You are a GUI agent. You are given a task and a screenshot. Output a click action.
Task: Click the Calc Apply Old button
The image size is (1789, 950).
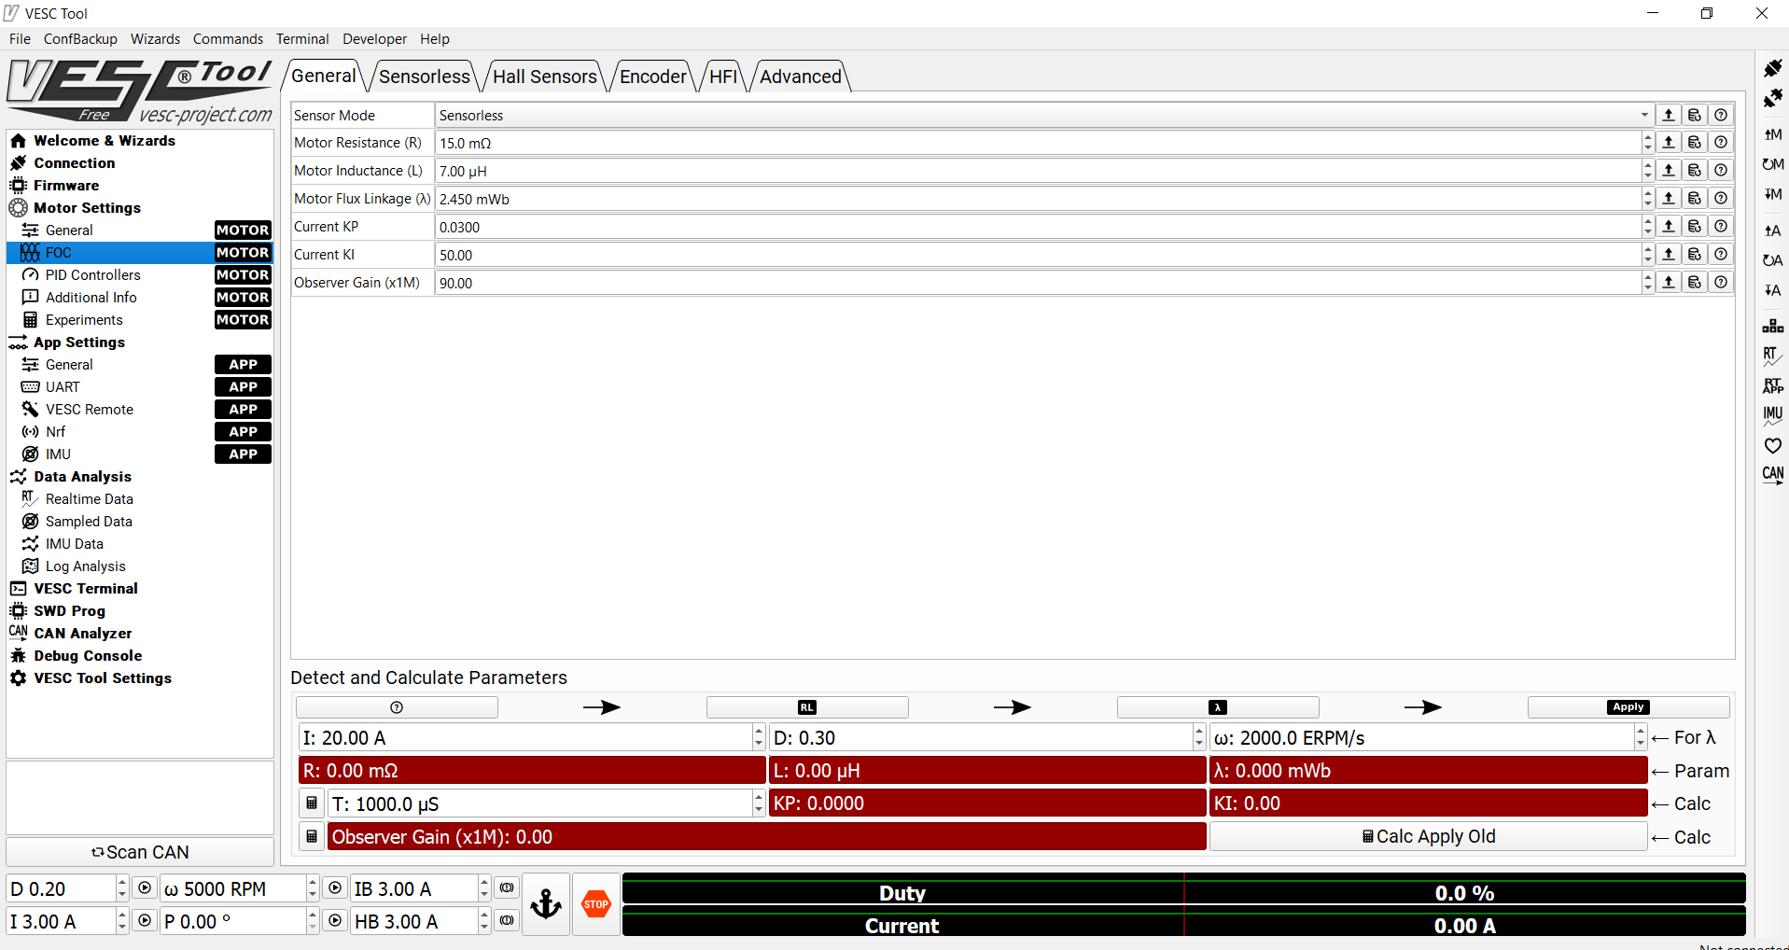click(x=1428, y=837)
